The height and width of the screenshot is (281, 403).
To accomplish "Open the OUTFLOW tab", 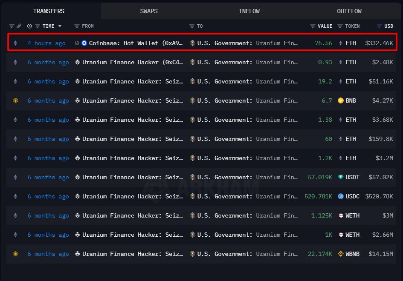I will click(349, 11).
